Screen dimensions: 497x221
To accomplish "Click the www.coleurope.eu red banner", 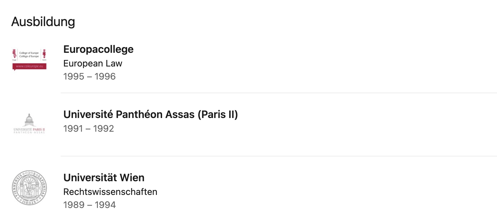I will tap(29, 66).
